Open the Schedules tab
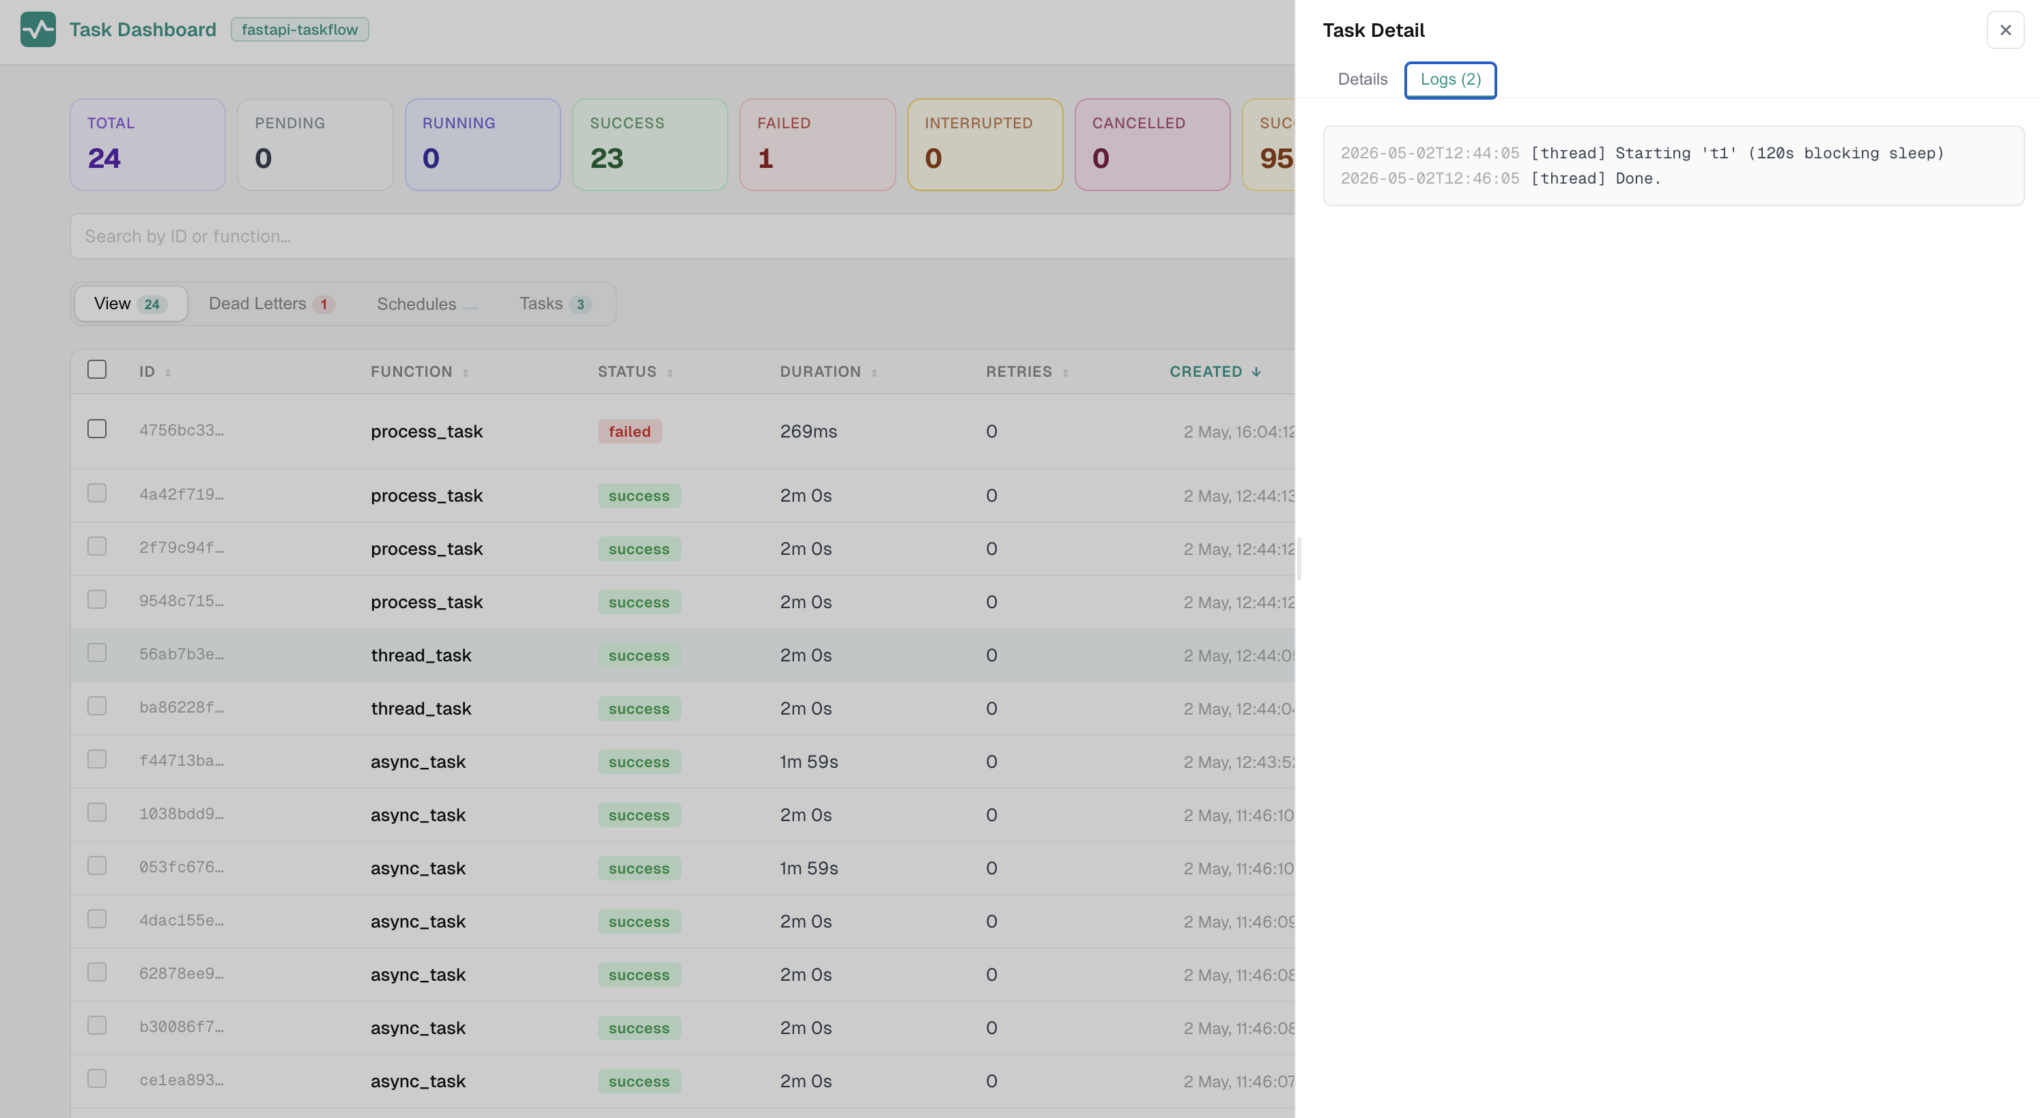 427,304
